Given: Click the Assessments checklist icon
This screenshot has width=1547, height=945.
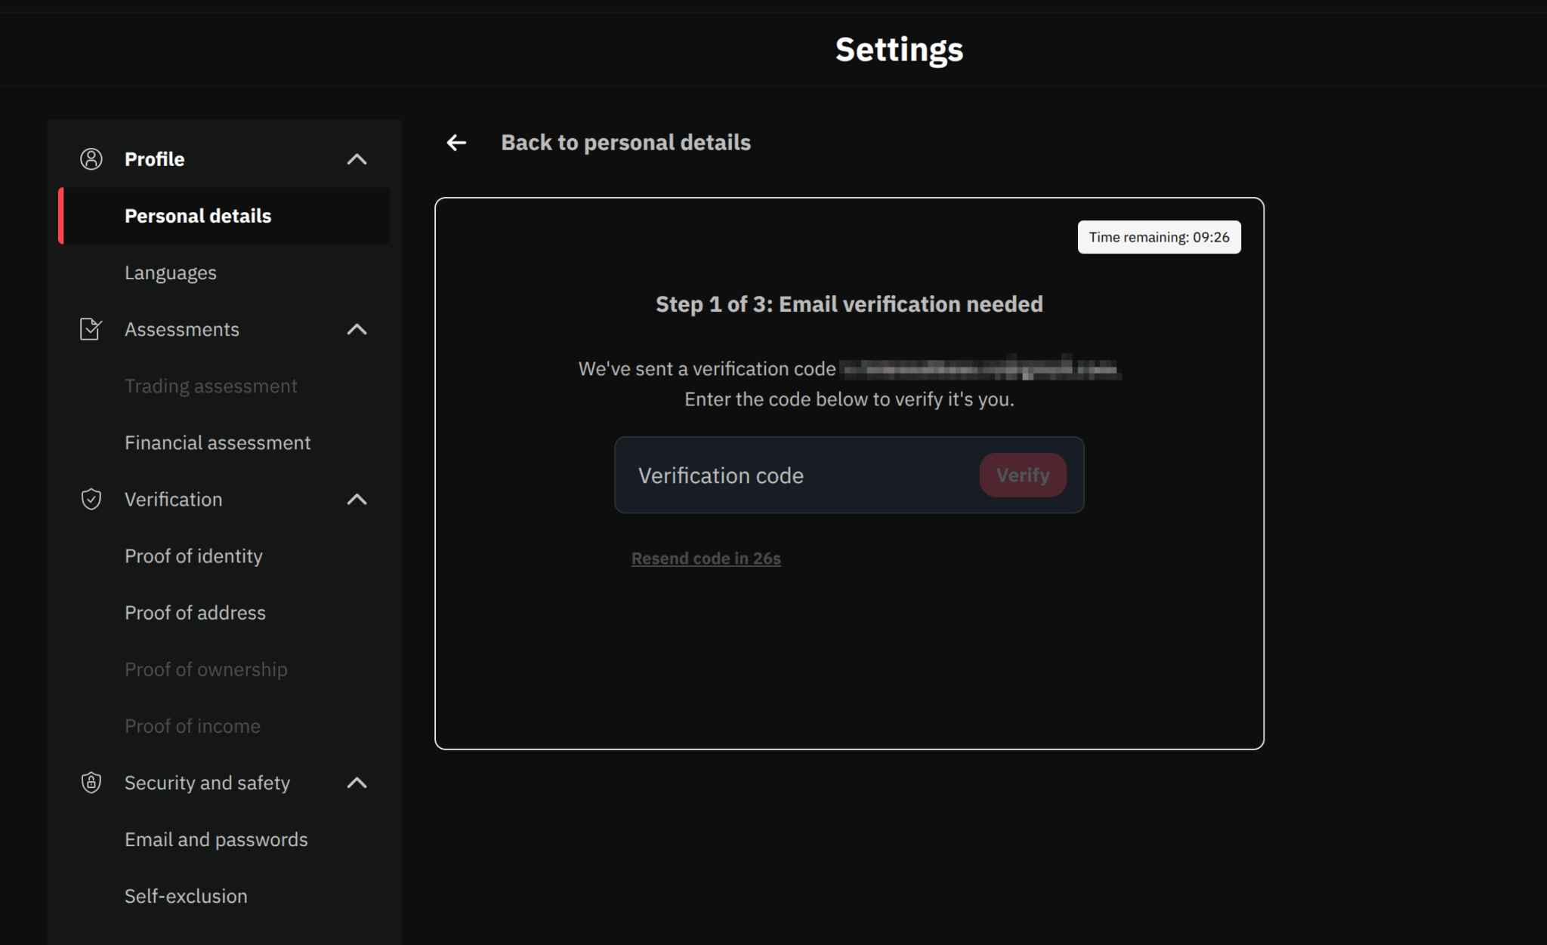Looking at the screenshot, I should [x=91, y=329].
